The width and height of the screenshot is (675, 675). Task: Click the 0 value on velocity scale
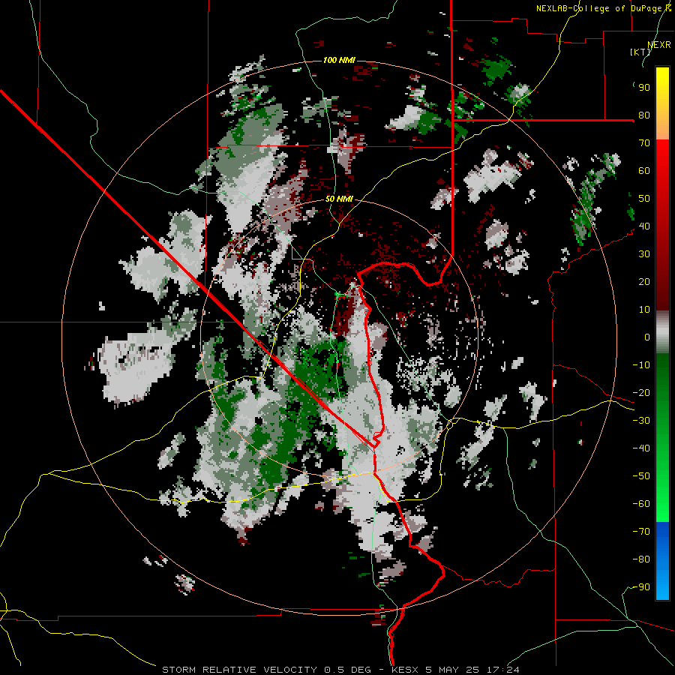(647, 337)
